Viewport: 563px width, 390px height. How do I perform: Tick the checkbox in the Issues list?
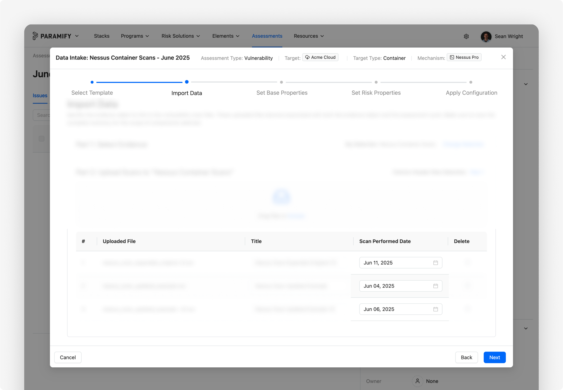41,138
